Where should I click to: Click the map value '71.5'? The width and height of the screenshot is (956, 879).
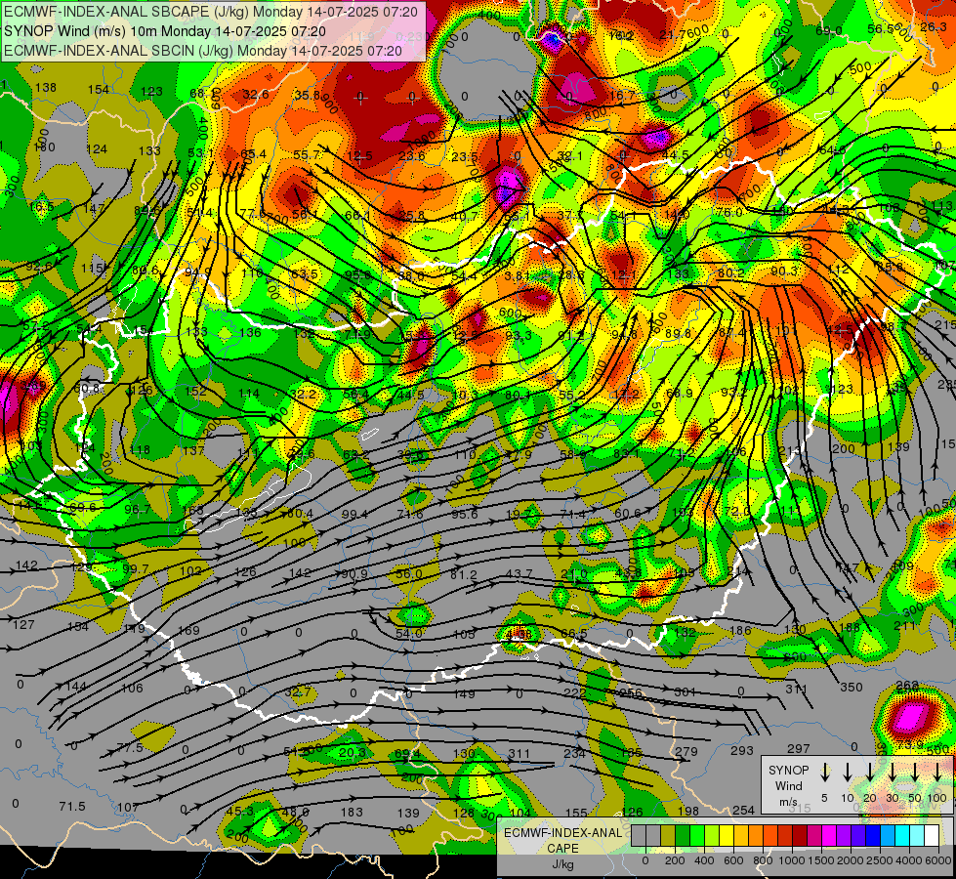click(x=72, y=807)
